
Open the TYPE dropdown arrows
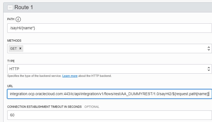pyautogui.click(x=209, y=69)
